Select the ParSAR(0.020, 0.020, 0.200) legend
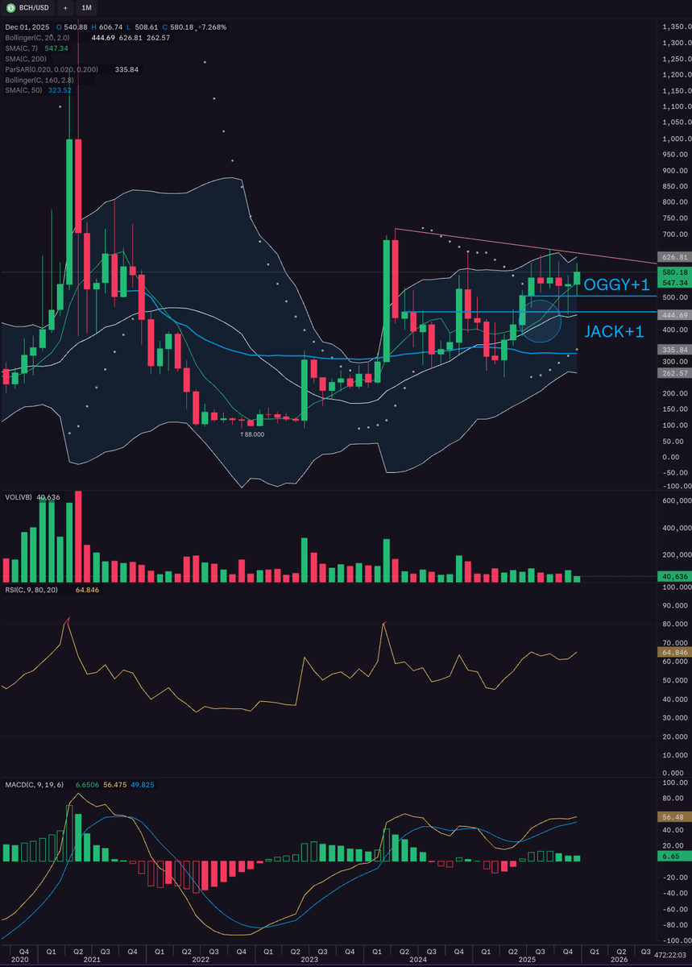 52,69
